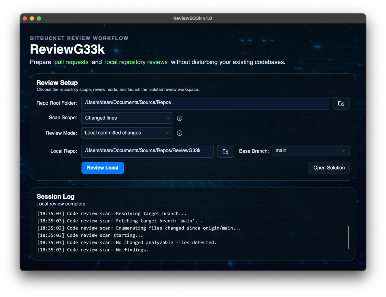Focus the Repo Root Folder path field
Viewport: 386px width, 297px height.
pos(205,103)
